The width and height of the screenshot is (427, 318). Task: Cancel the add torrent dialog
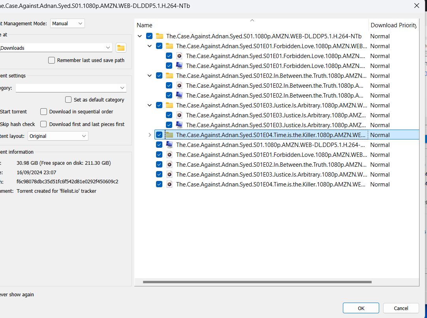tap(401, 308)
